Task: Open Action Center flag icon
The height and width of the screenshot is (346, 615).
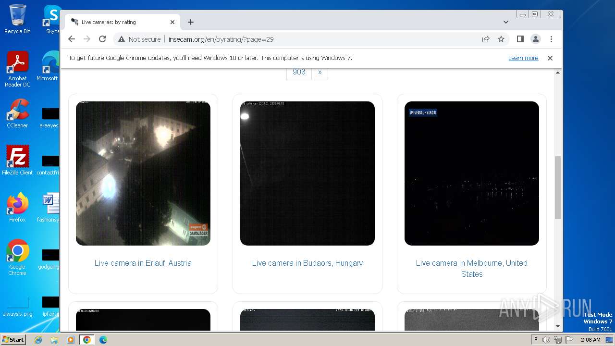Action: coord(569,340)
